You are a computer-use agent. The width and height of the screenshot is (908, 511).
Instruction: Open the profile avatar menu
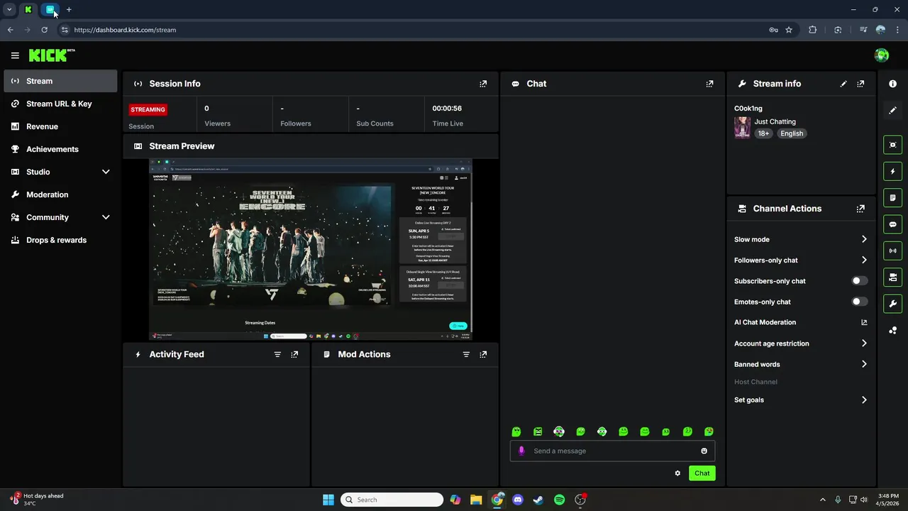click(x=882, y=55)
